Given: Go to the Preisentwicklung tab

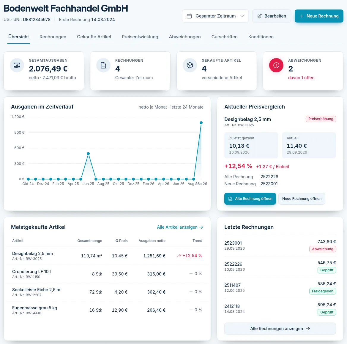Looking at the screenshot, I should [140, 37].
